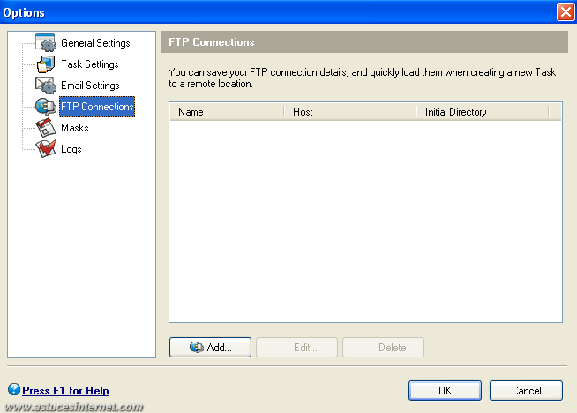Sort the list by the Host column

pos(350,112)
